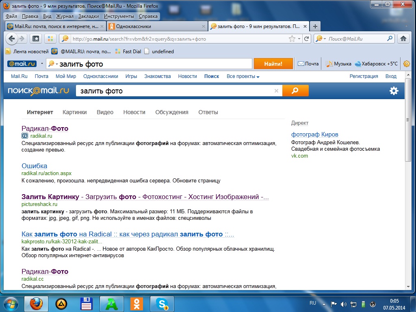This screenshot has height=312, width=416.
Task: Open Залить Картинку pictureshack result
Action: click(145, 197)
